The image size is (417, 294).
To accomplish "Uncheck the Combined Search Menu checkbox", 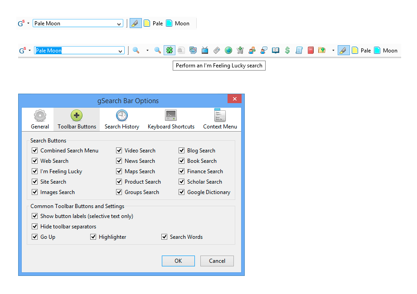I will click(x=34, y=151).
